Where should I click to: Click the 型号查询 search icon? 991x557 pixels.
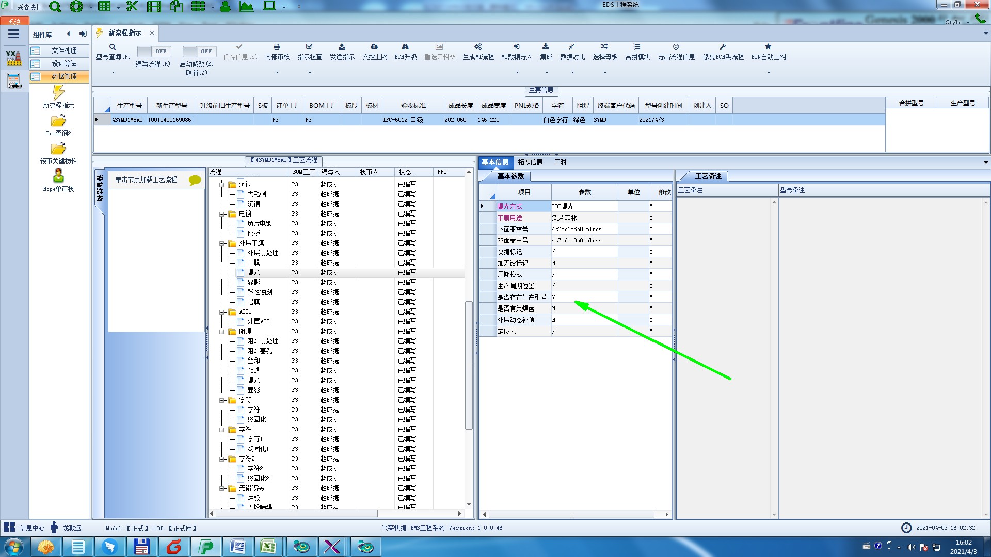pos(112,47)
